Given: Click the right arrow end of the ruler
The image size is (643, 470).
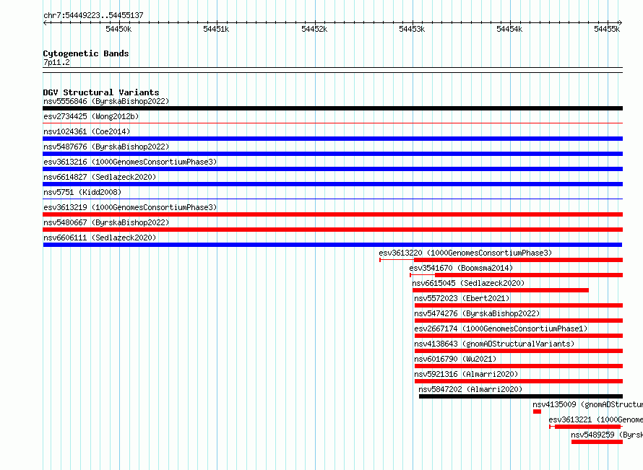Looking at the screenshot, I should (621, 23).
